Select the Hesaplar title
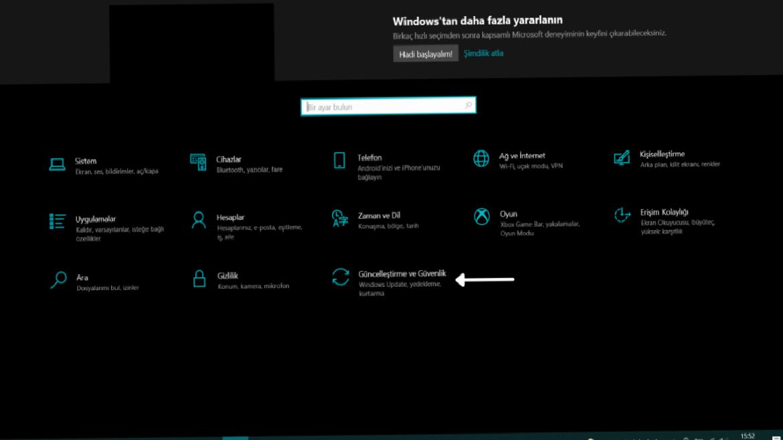The height and width of the screenshot is (440, 783). 230,217
